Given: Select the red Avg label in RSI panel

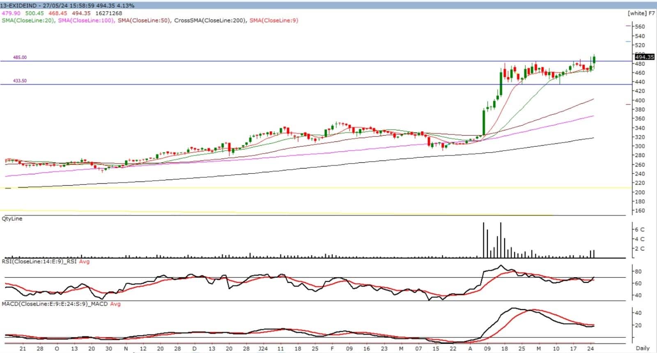Looking at the screenshot, I should pos(85,261).
